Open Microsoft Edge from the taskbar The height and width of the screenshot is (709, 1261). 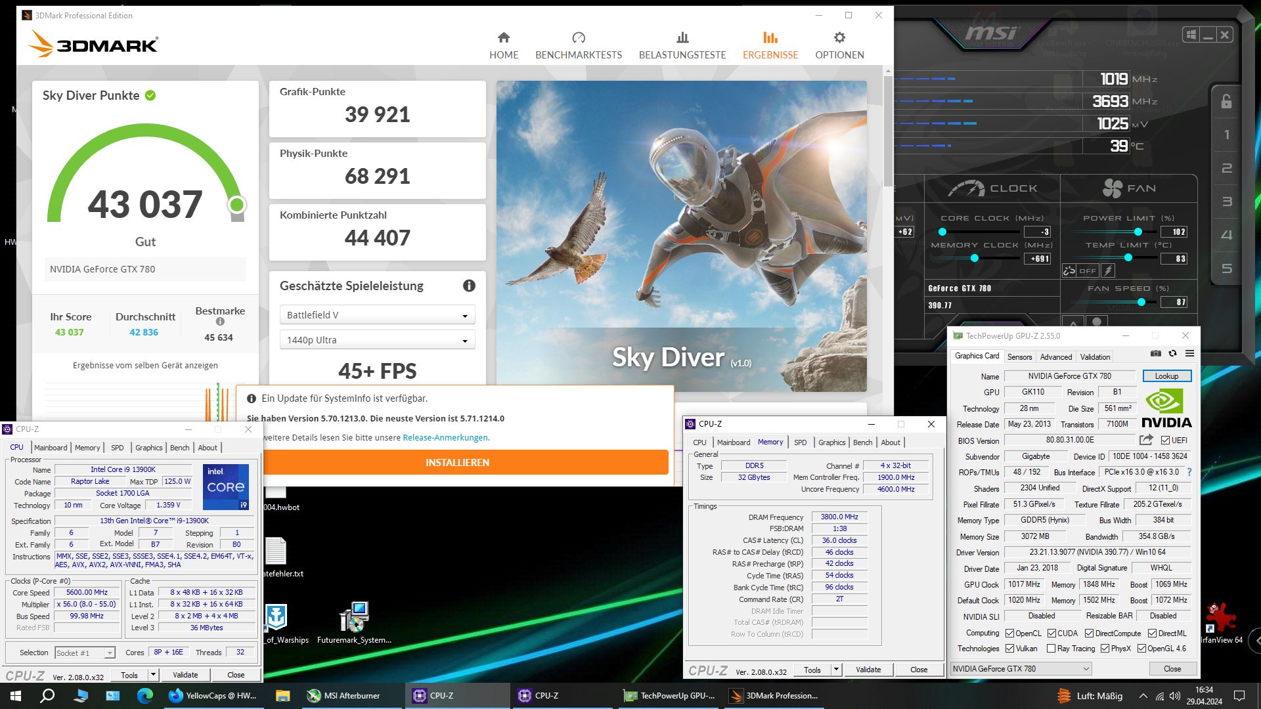(x=144, y=696)
